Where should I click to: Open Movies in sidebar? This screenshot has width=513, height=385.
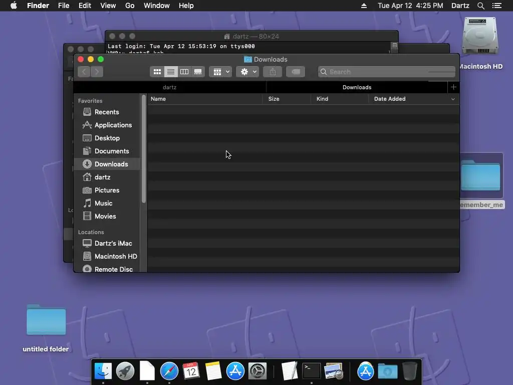107,217
